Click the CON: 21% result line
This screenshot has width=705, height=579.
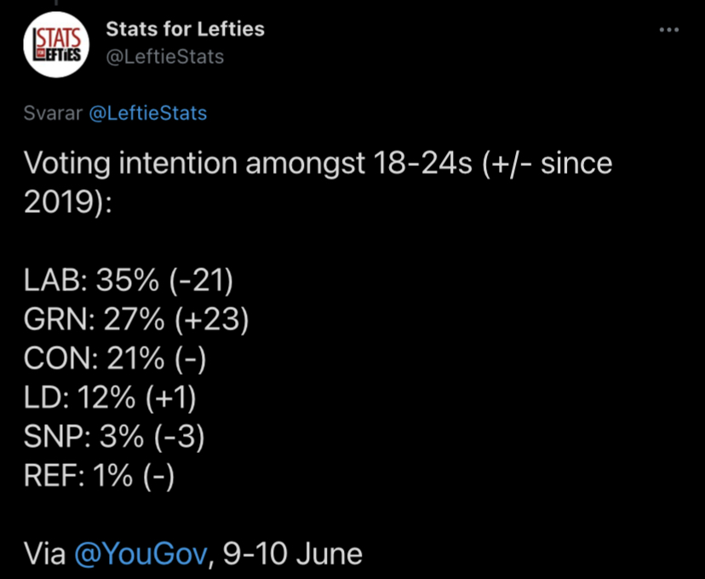(x=115, y=358)
